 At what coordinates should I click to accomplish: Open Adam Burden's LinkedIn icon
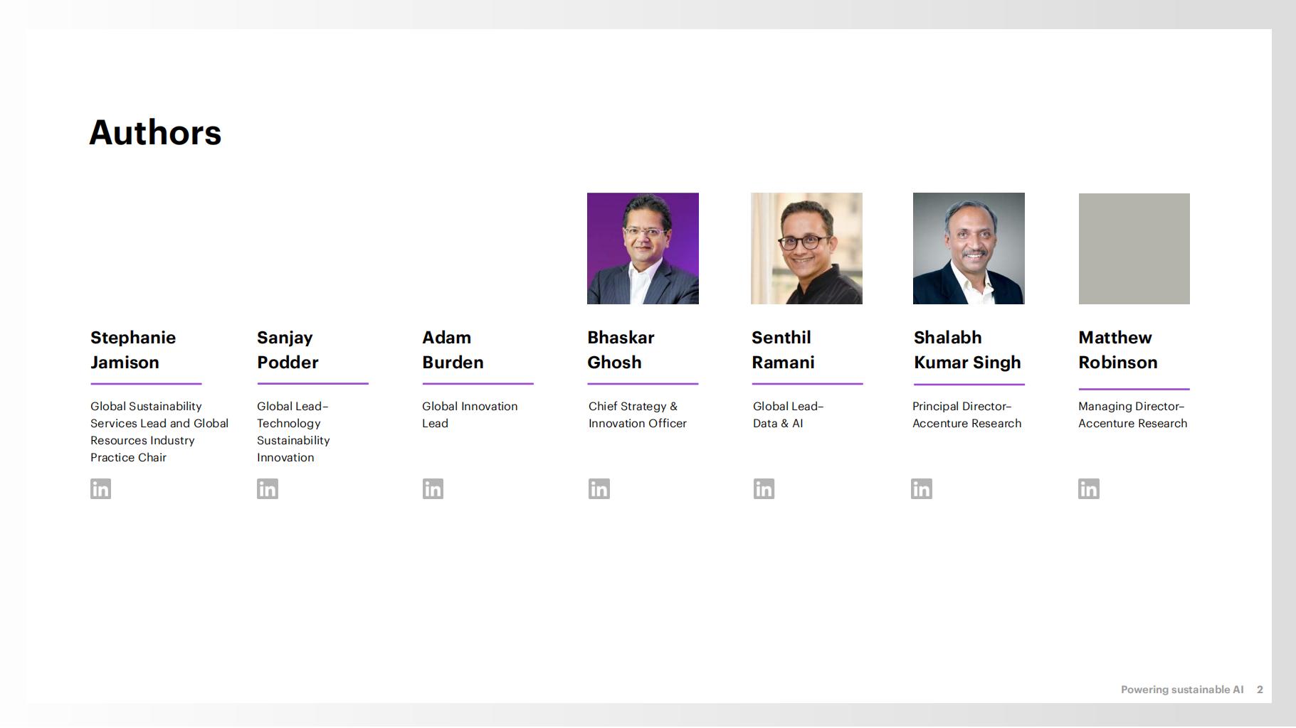click(x=433, y=488)
